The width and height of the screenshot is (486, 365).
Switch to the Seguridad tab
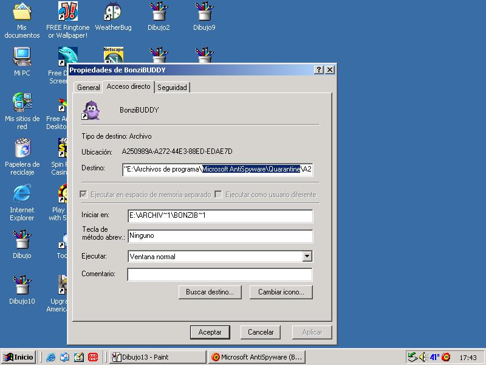pyautogui.click(x=172, y=88)
